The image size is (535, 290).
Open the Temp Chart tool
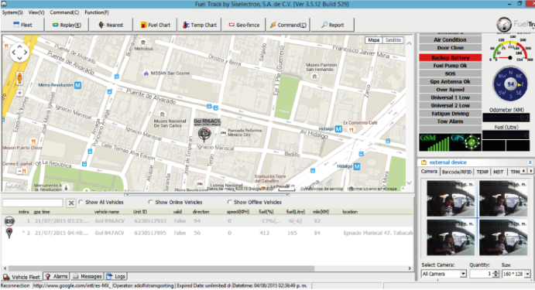pos(200,25)
